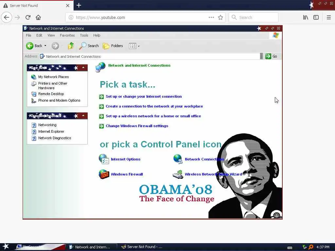335x251 pixels.
Task: Click the Explorer Forward button
Action: [x=55, y=46]
